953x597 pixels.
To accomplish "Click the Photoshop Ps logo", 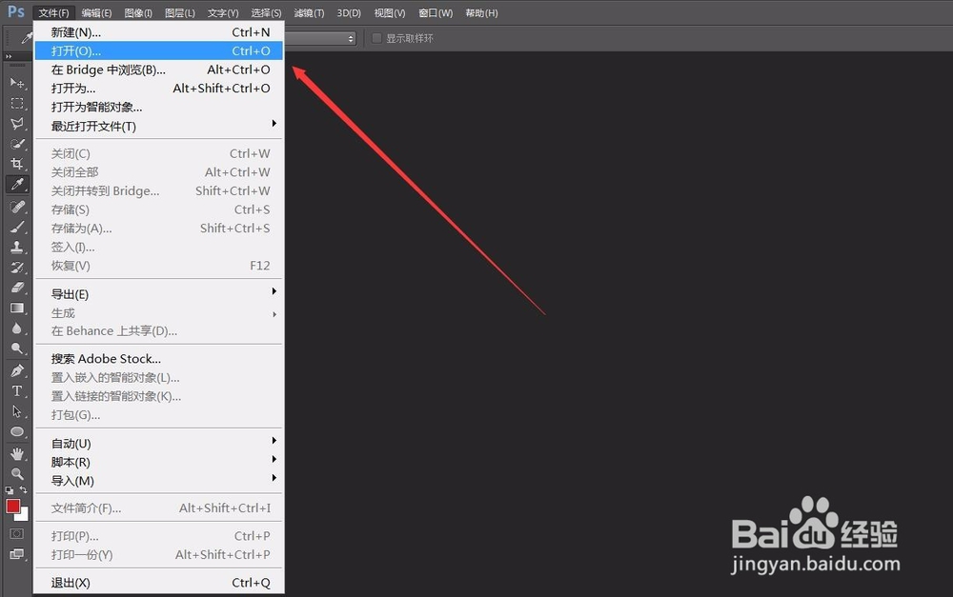I will coord(16,12).
